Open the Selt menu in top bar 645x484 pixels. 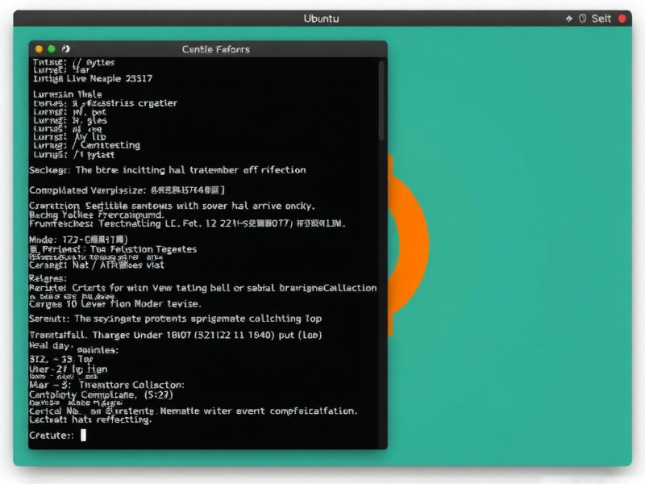(601, 19)
